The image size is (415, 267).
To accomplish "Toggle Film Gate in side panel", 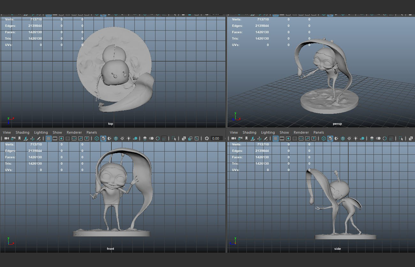I will pos(282,138).
